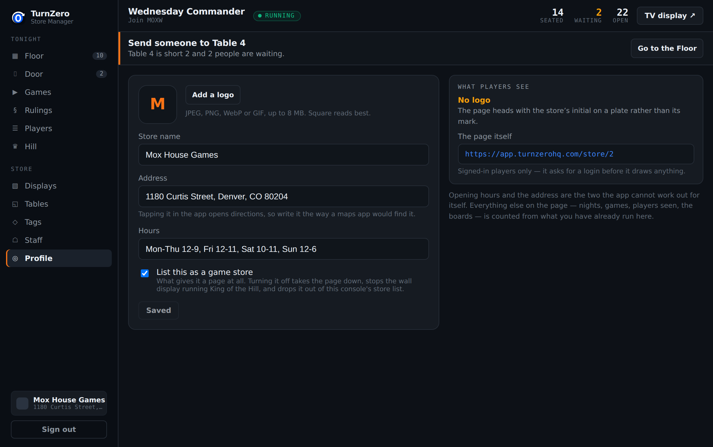The height and width of the screenshot is (447, 713).
Task: Click the Saved button
Action: pyautogui.click(x=159, y=310)
